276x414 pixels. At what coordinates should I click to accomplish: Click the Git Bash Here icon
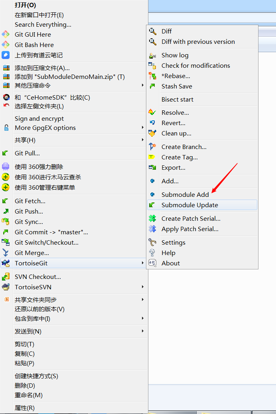coord(6,45)
